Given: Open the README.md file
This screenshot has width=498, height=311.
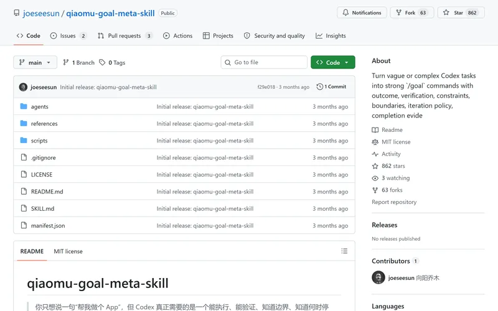Looking at the screenshot, I should click(47, 192).
